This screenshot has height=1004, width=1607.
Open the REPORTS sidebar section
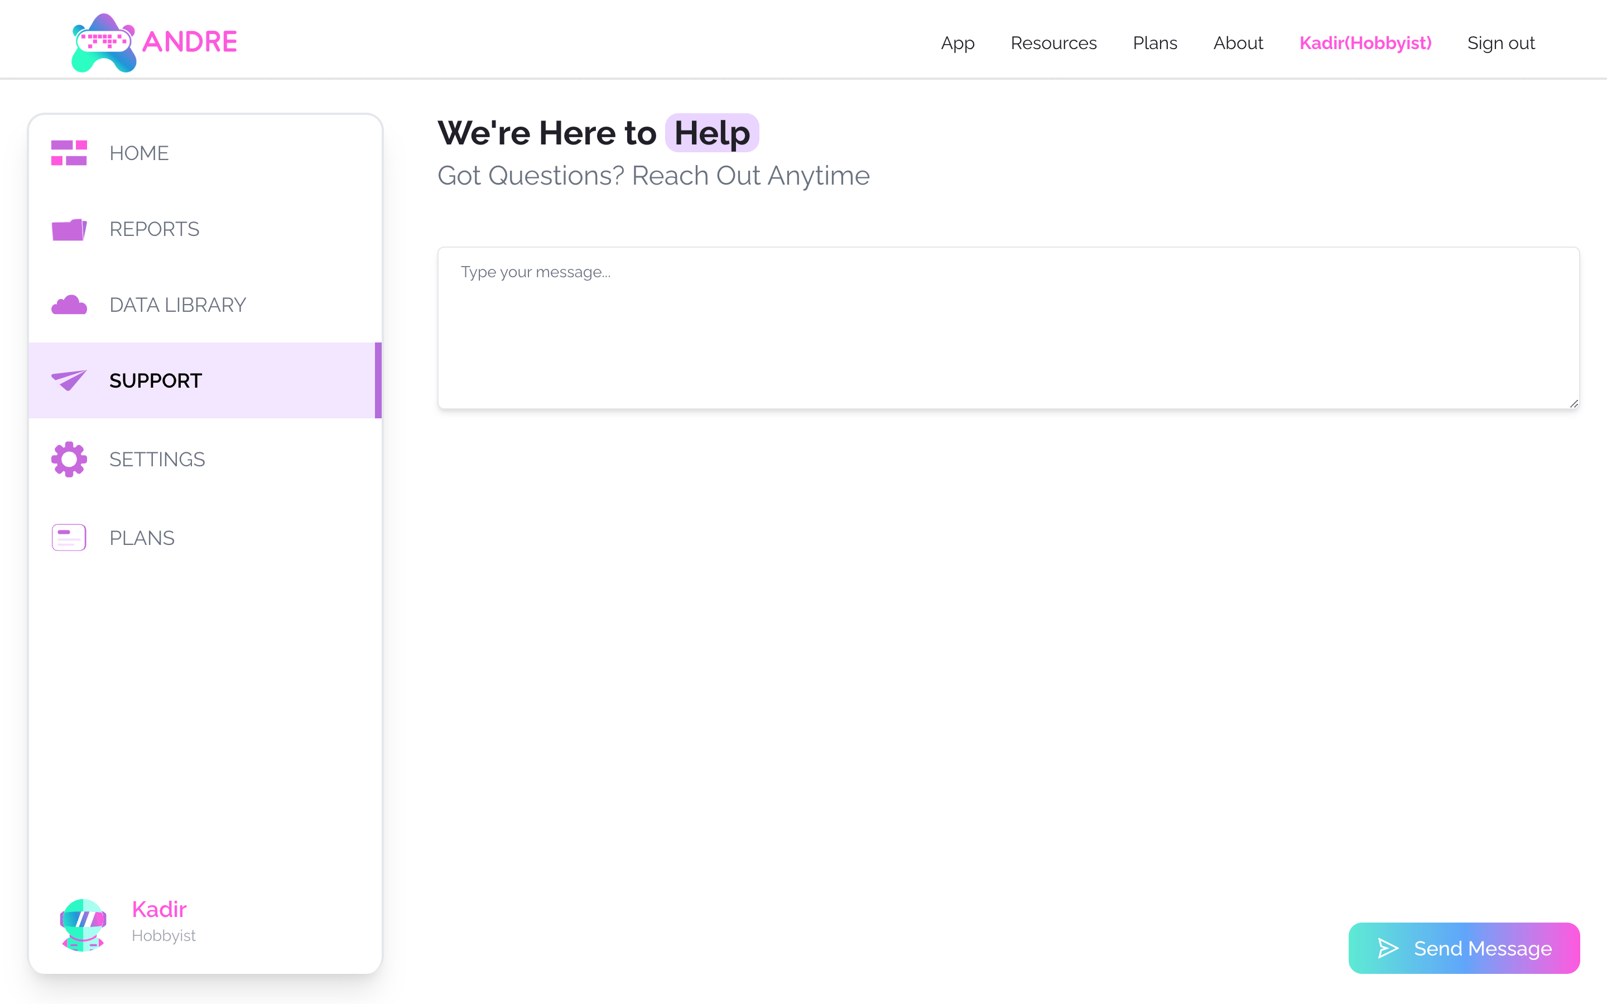[154, 229]
